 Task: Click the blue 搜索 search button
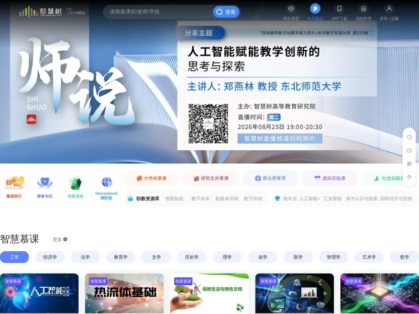tap(226, 12)
